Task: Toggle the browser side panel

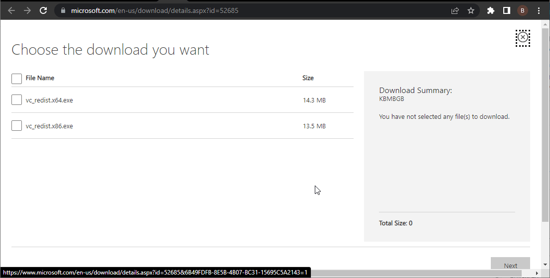Action: click(507, 10)
